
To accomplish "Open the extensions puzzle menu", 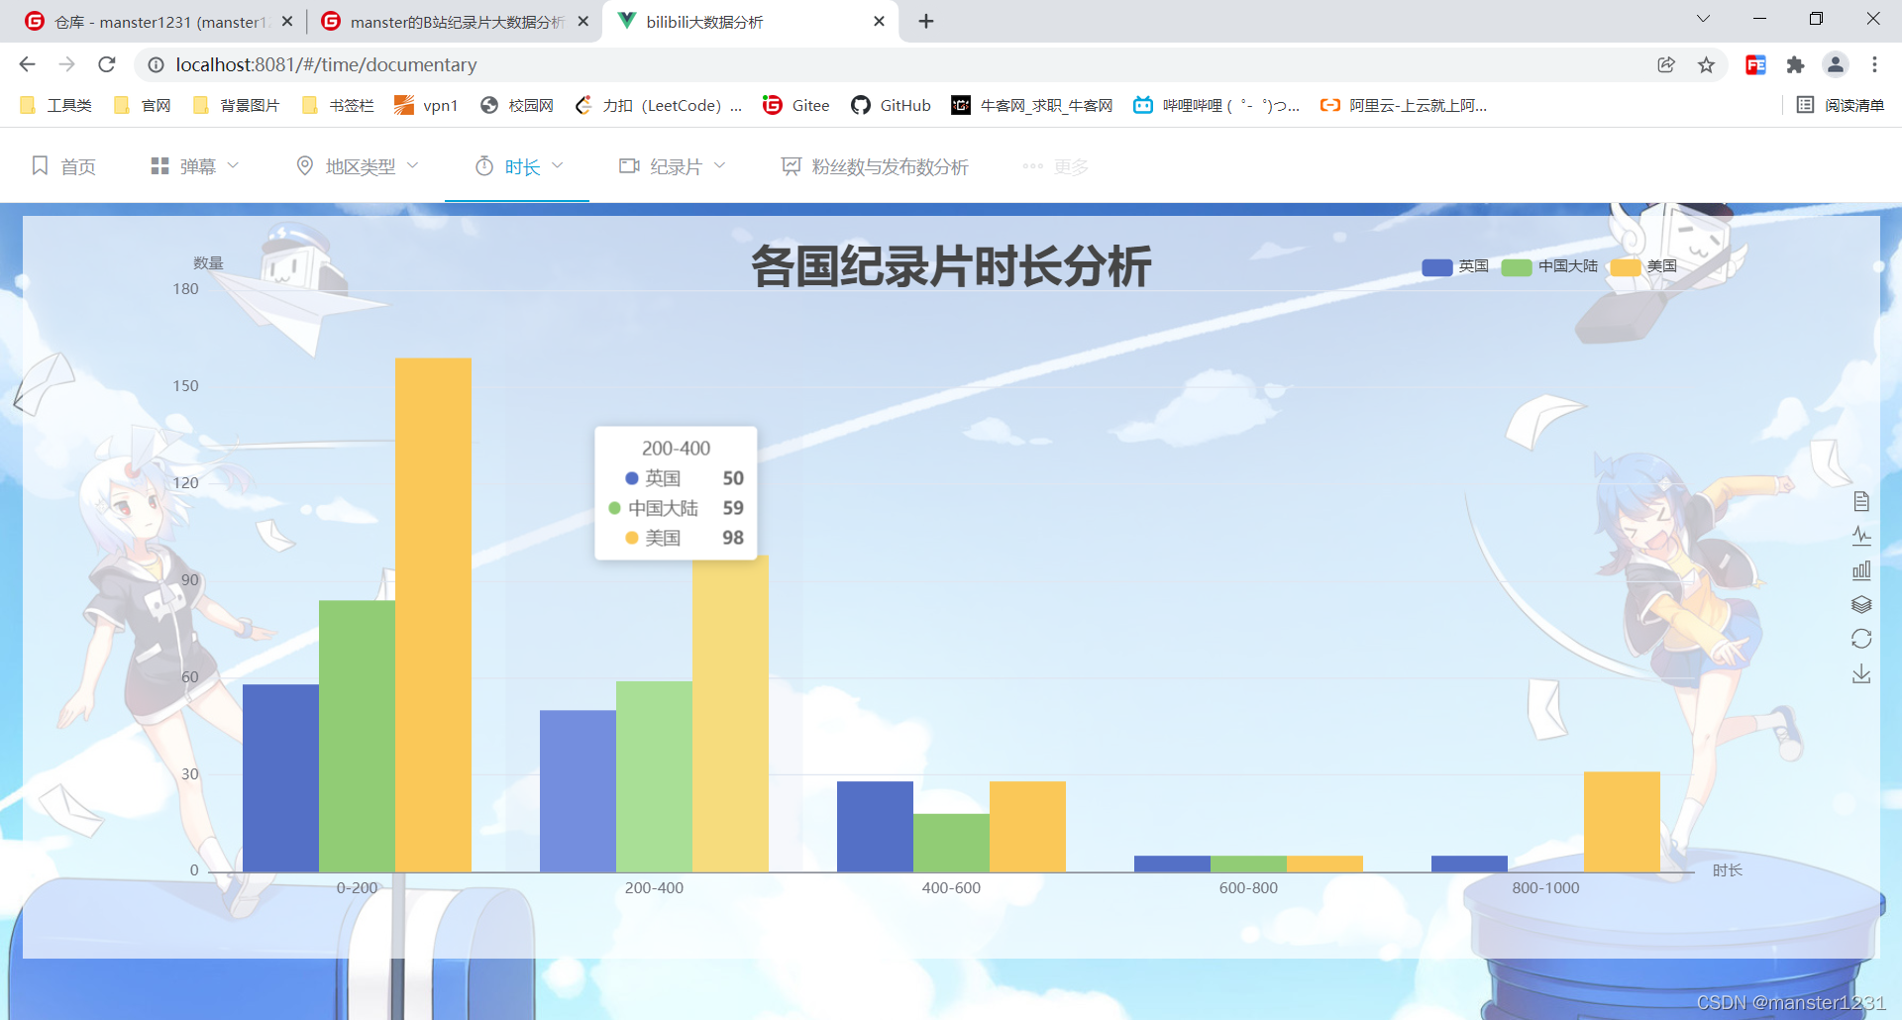I will point(1795,64).
